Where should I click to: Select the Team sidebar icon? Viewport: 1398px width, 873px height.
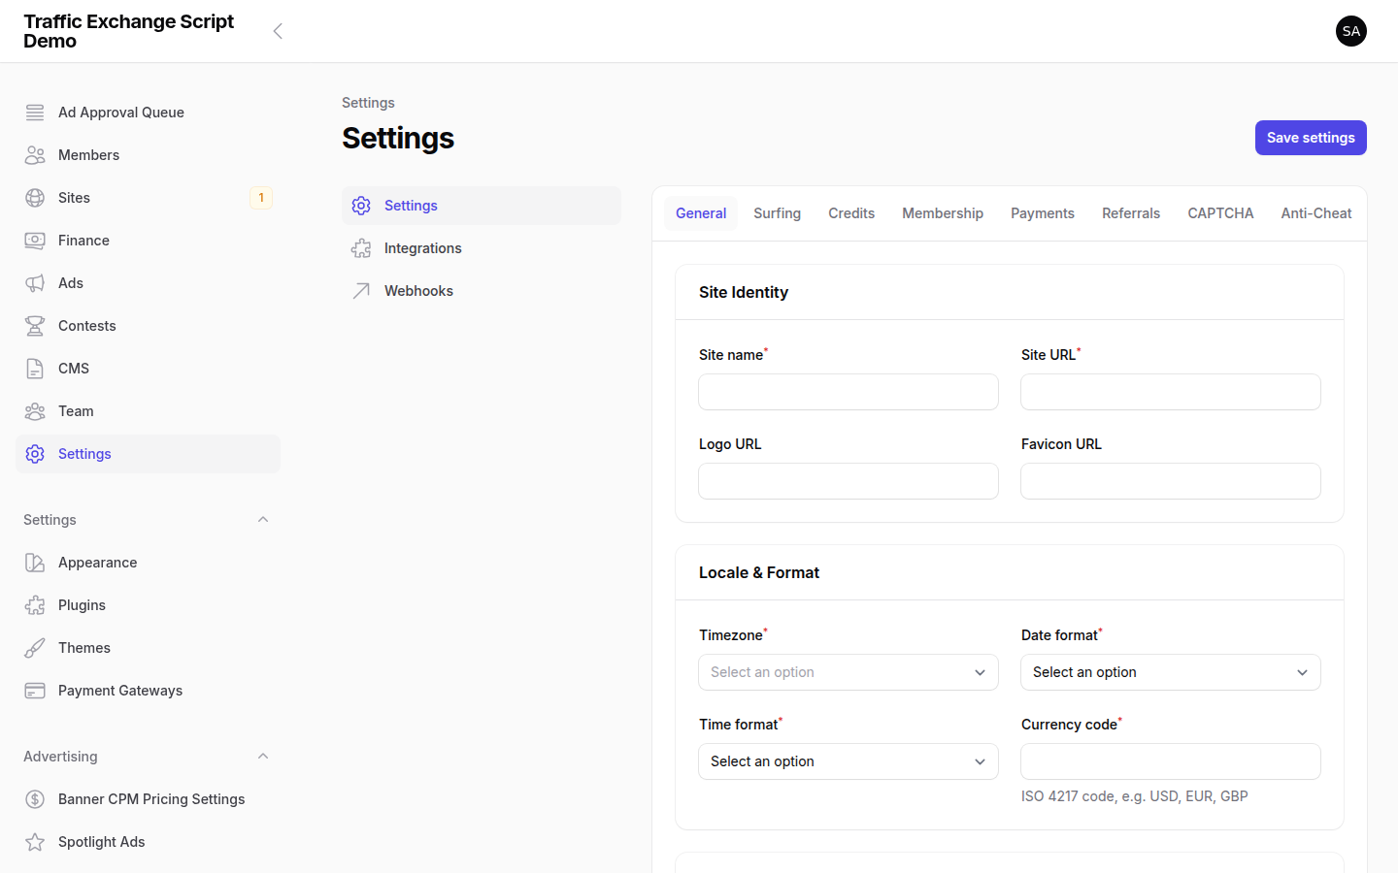(35, 410)
